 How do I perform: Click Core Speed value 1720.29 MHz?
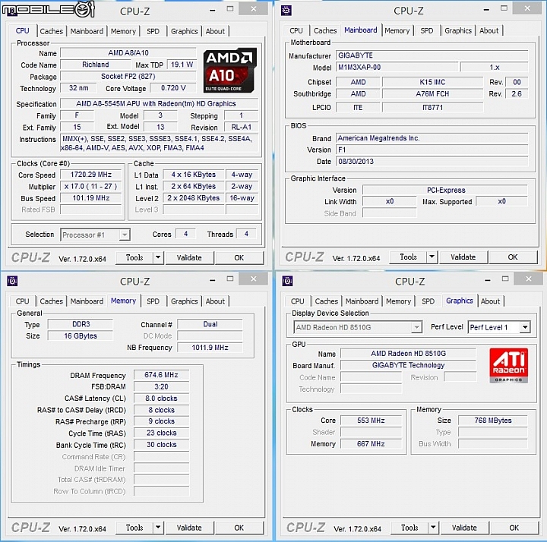coord(91,175)
